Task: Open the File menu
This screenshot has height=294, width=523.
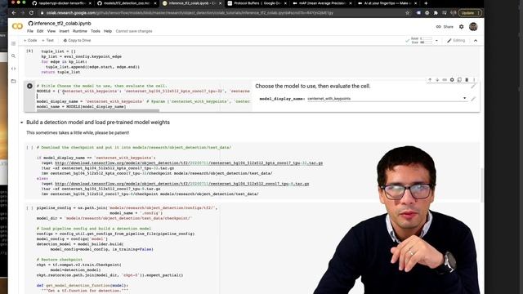Action: coord(30,31)
